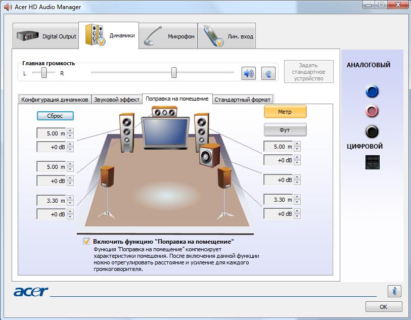Screen dimensions: 411x320
Task: Select Поправка на помещение subtab
Action: [177, 99]
